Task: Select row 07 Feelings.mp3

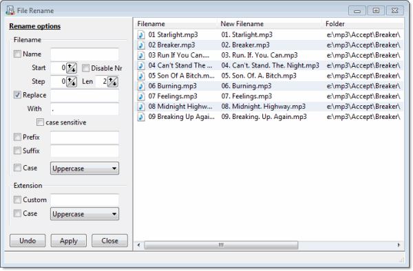Action: 269,96
